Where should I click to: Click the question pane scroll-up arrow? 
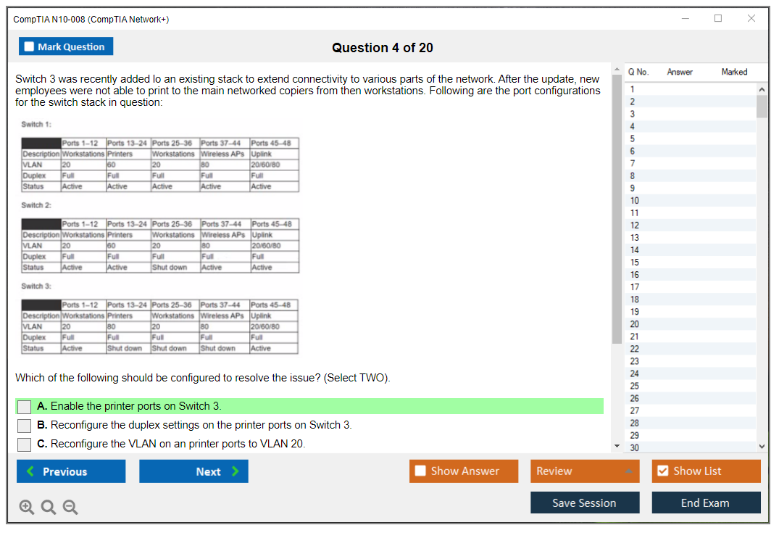(617, 69)
